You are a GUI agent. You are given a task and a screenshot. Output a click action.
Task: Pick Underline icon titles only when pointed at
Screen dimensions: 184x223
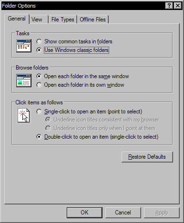(x=100, y=128)
